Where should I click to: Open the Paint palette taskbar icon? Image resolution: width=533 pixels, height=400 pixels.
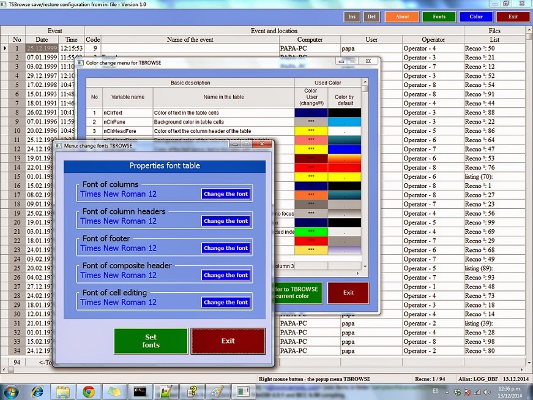click(218, 392)
